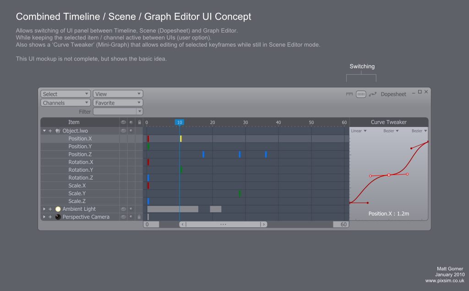Click the Object.lwo mesh icon

pos(58,131)
